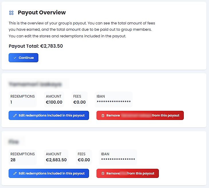Select the REDEMPTIONS card showing 28
The width and height of the screenshot is (209, 188).
click(23, 157)
